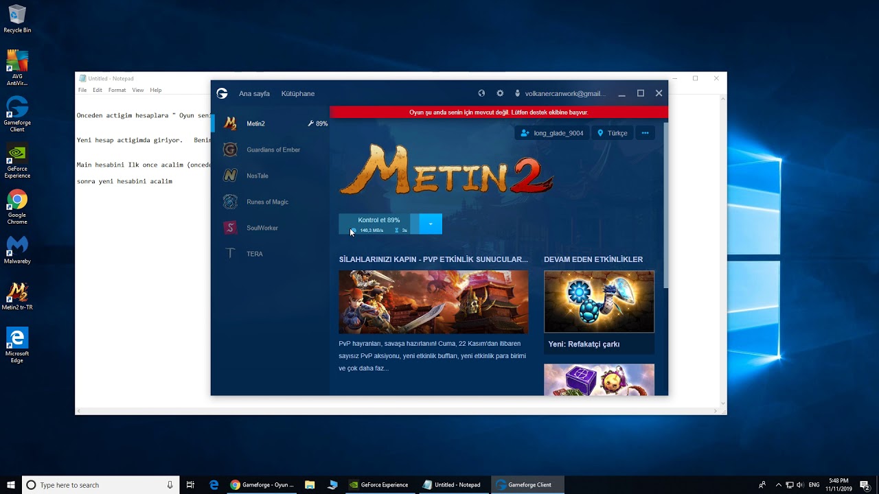
Task: Switch to Chrome Gameforge taskbar window
Action: pyautogui.click(x=262, y=484)
